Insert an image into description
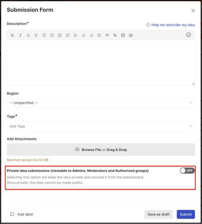The image size is (202, 224). point(131,35)
